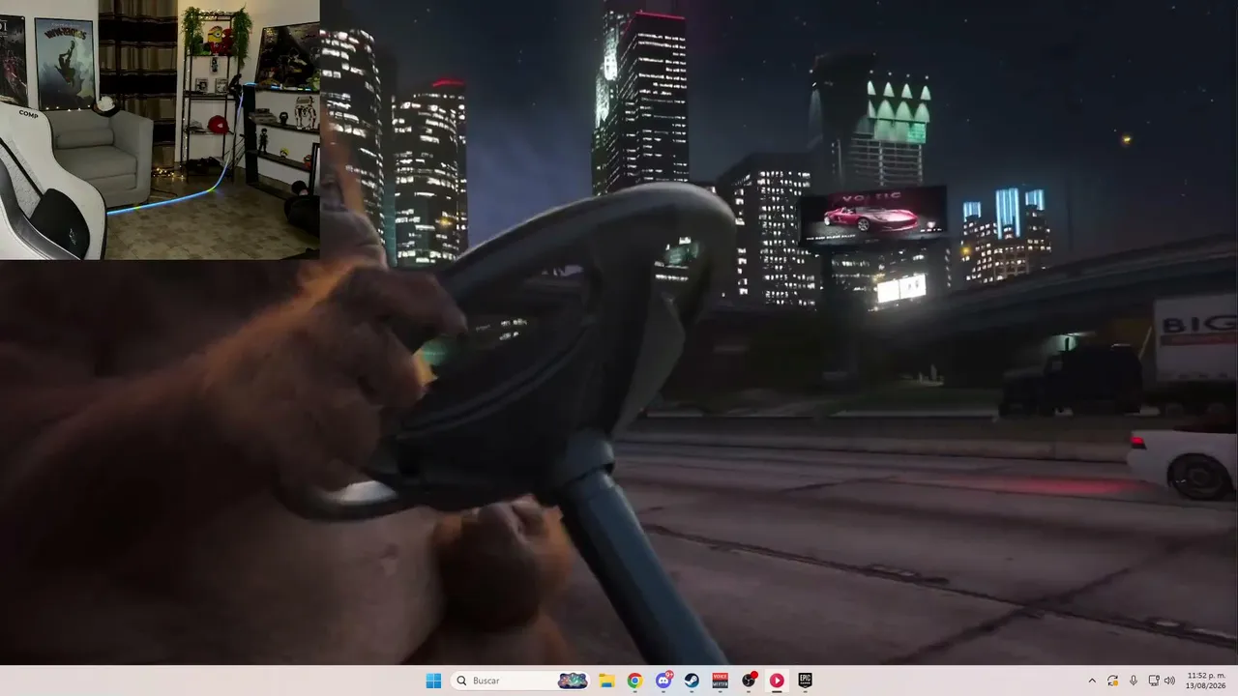Expand the hidden system tray icons
Viewport: 1238px width, 696px height.
point(1092,681)
